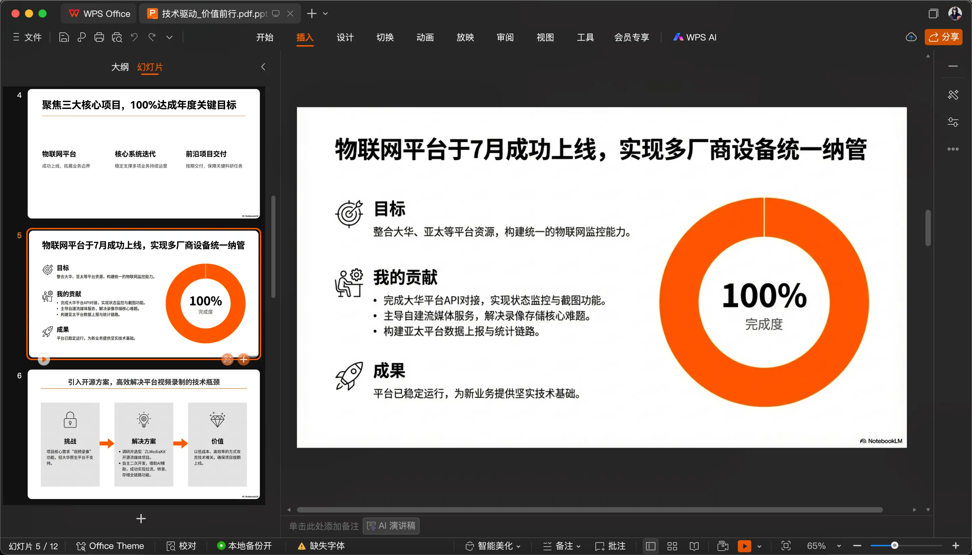Switch to the 放映 tab
The width and height of the screenshot is (972, 555).
click(x=465, y=37)
